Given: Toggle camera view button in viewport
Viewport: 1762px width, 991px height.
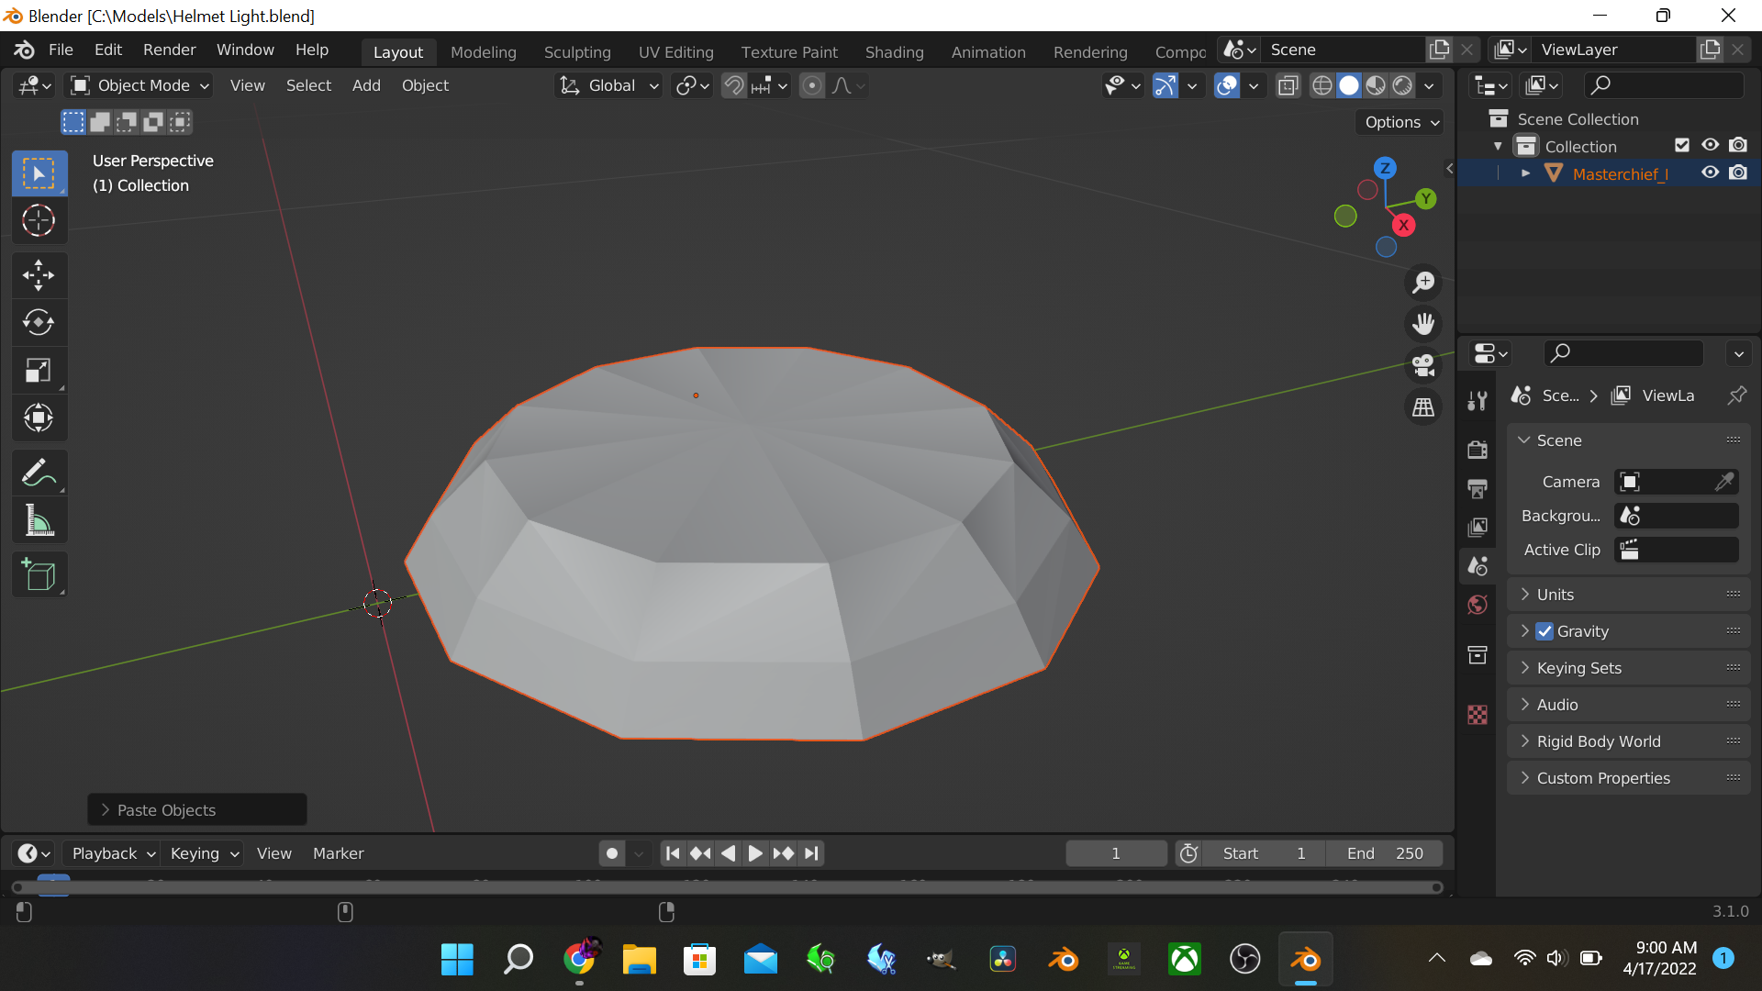Looking at the screenshot, I should 1423,365.
